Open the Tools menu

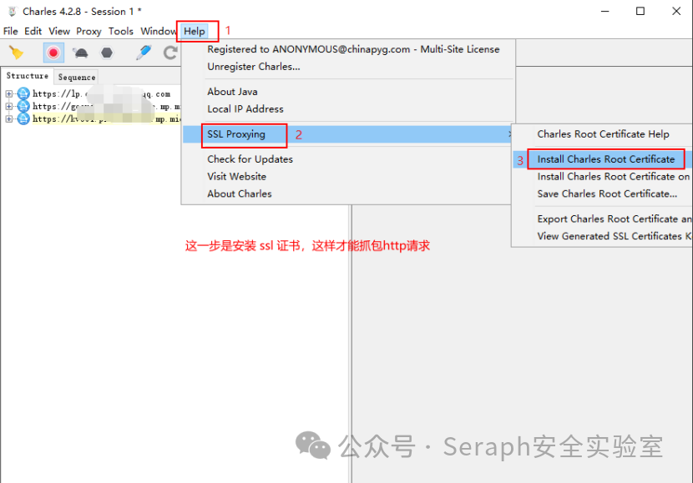tap(121, 32)
